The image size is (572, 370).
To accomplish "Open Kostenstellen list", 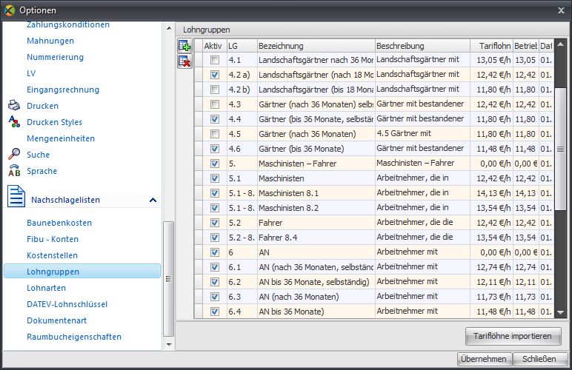I will pos(52,255).
